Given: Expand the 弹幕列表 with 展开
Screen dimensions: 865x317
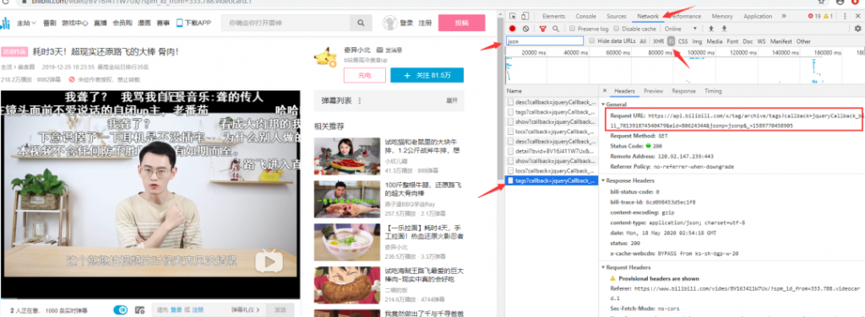Looking at the screenshot, I should pyautogui.click(x=451, y=100).
